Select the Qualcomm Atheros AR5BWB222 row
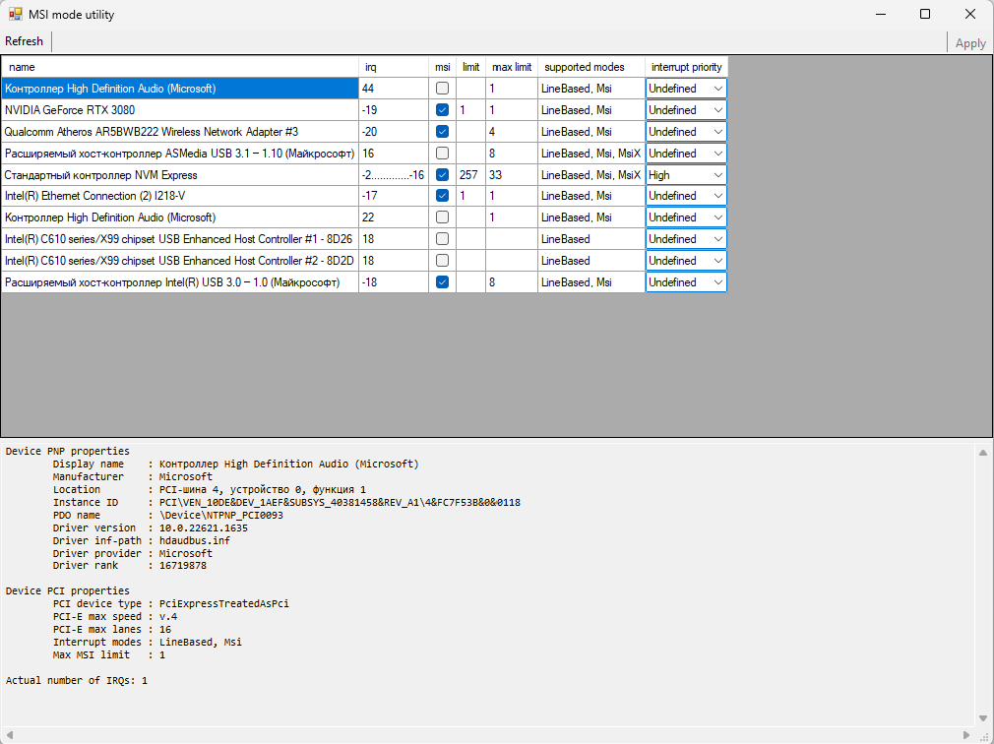The height and width of the screenshot is (744, 994). pos(180,132)
